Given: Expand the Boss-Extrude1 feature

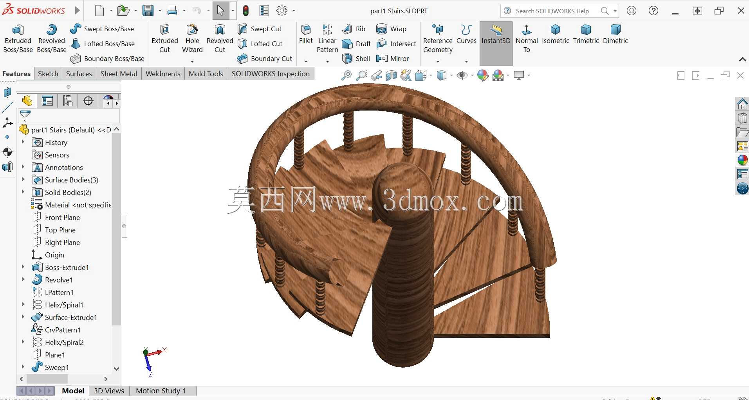Looking at the screenshot, I should coord(23,267).
